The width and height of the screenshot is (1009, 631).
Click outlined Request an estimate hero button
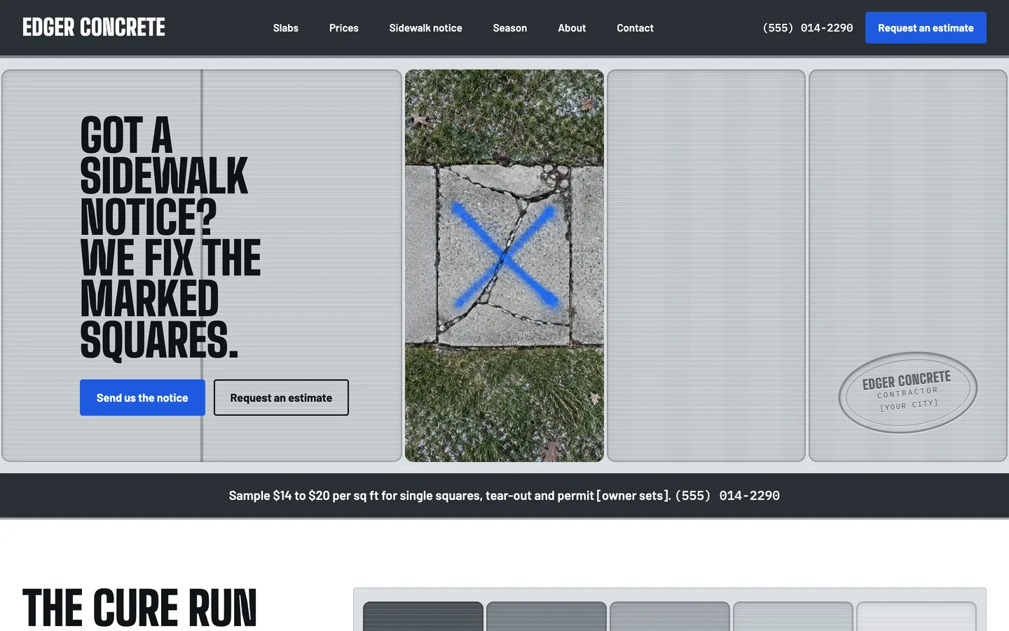pos(281,398)
